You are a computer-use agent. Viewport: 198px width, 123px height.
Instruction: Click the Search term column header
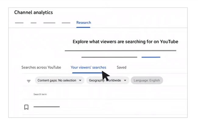click(40, 94)
